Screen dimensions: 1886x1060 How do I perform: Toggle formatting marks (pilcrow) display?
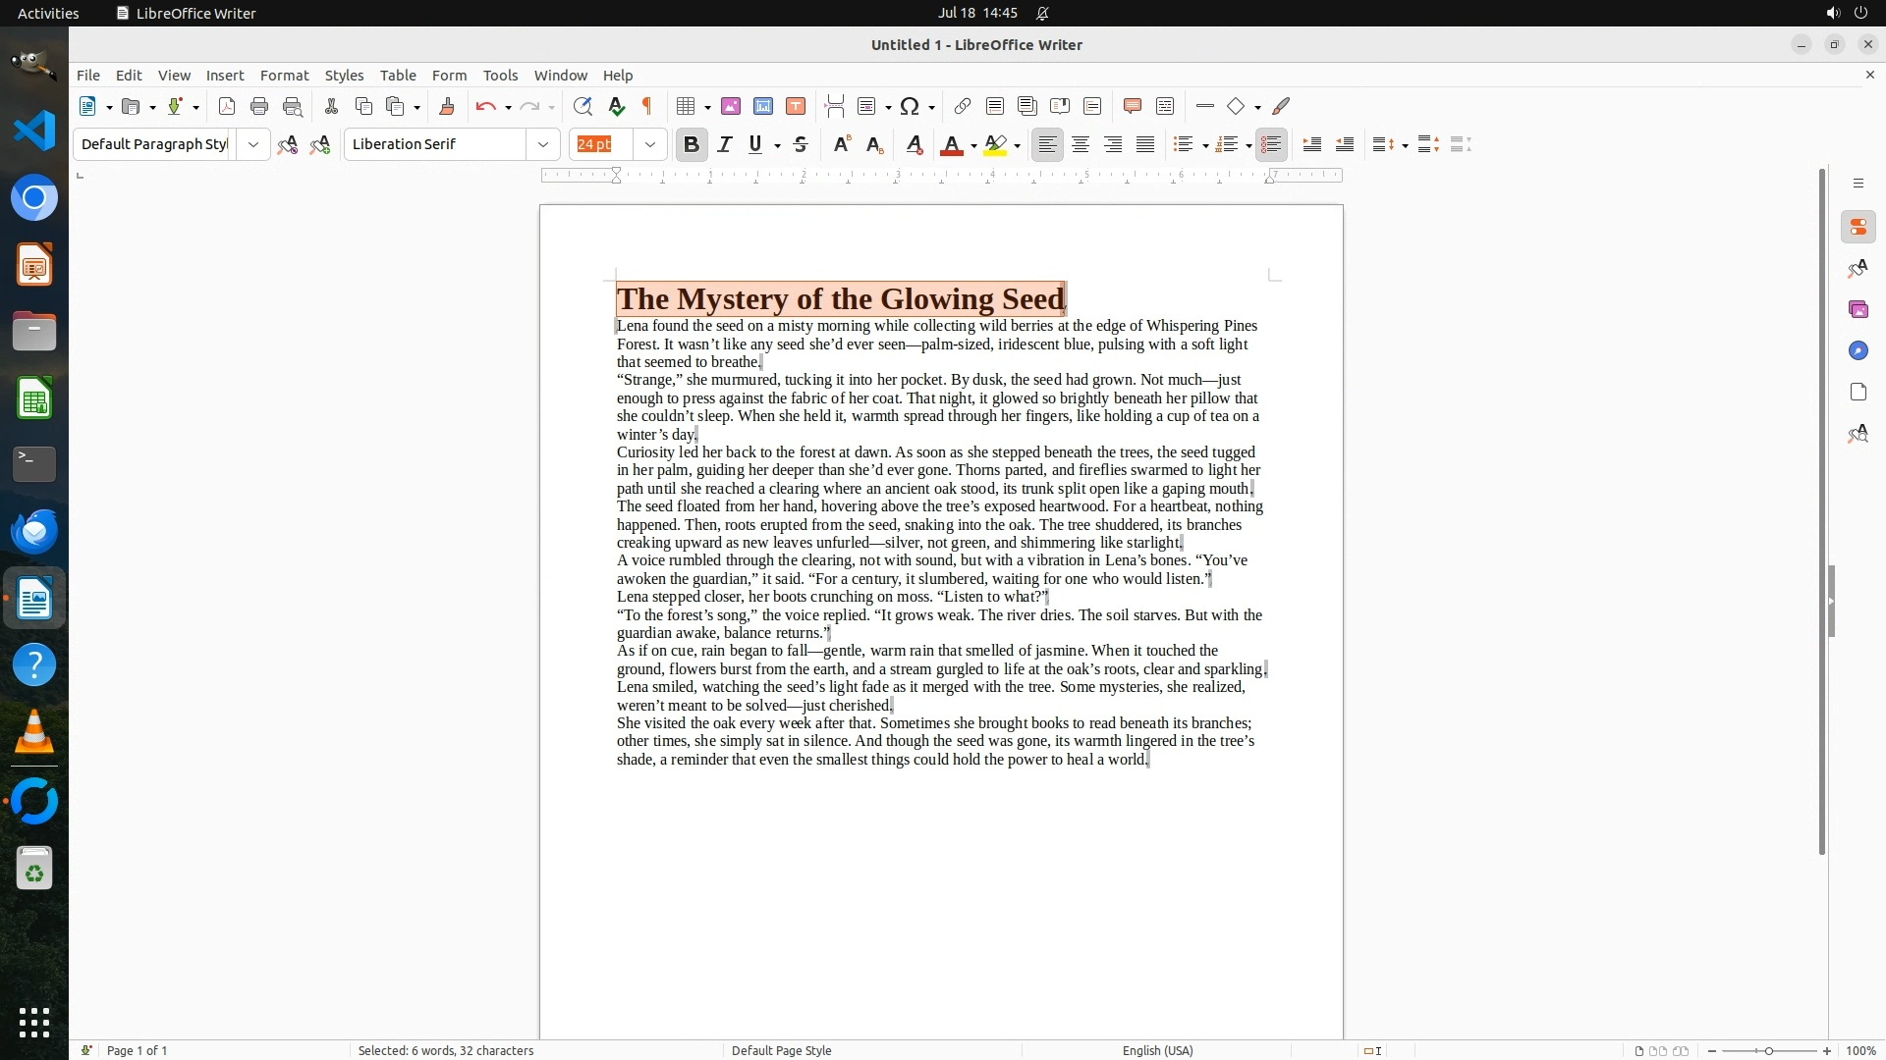coord(647,107)
